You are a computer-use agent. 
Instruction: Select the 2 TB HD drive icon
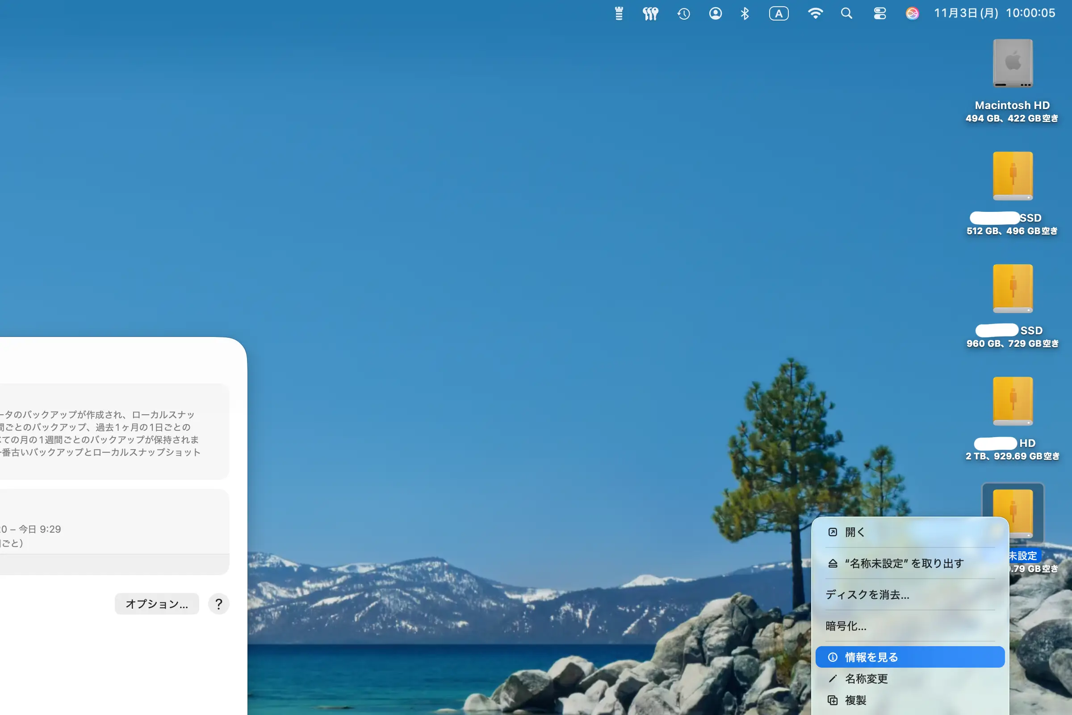(x=1012, y=401)
